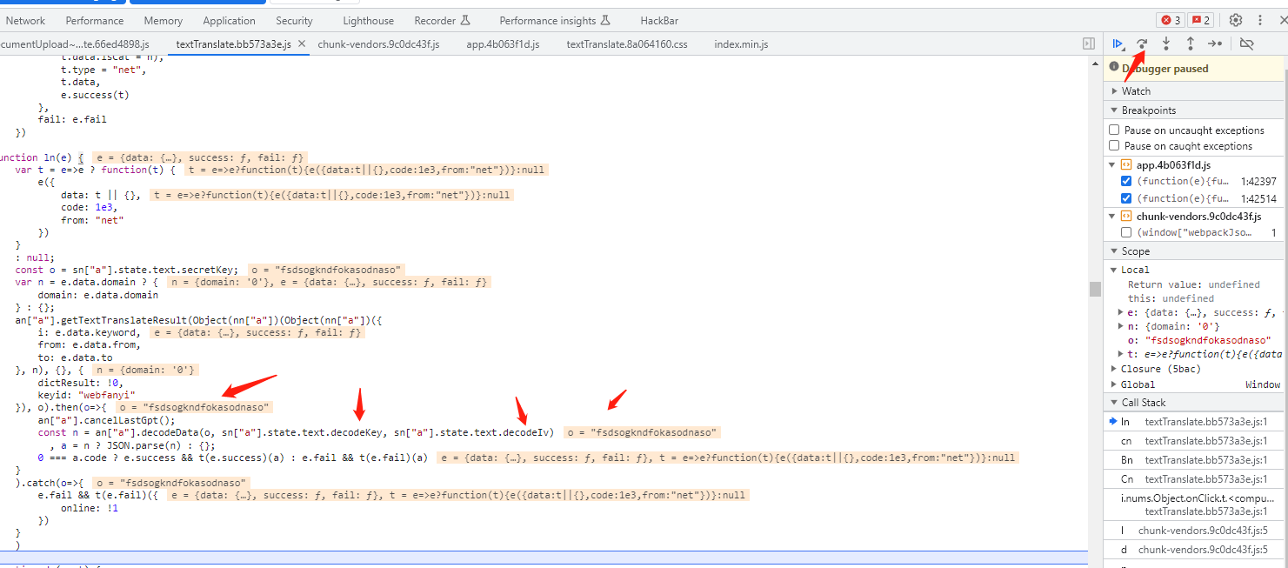Screen dimensions: 1288x568
Task: Click the scope value o: "fsdsogkndfokasodnaso"
Action: pos(1199,340)
